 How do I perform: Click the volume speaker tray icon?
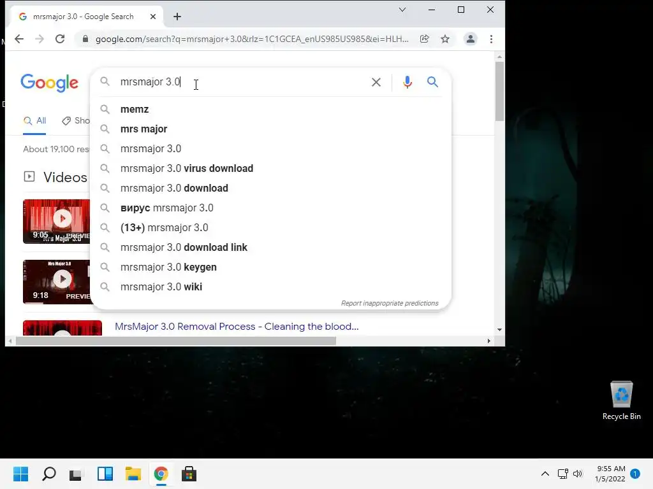[x=578, y=474]
